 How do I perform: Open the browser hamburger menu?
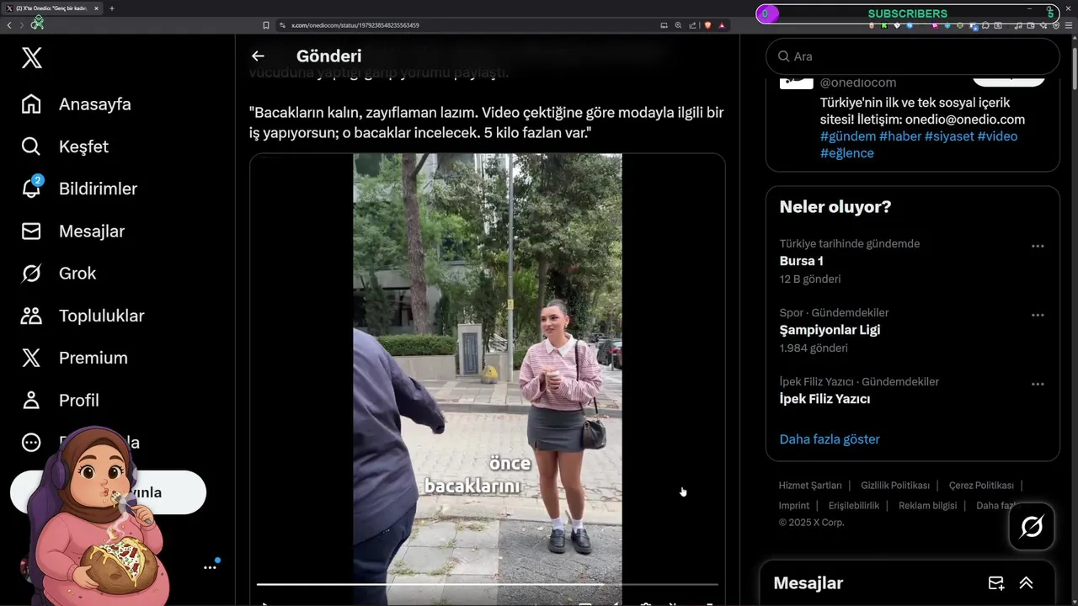point(1069,25)
